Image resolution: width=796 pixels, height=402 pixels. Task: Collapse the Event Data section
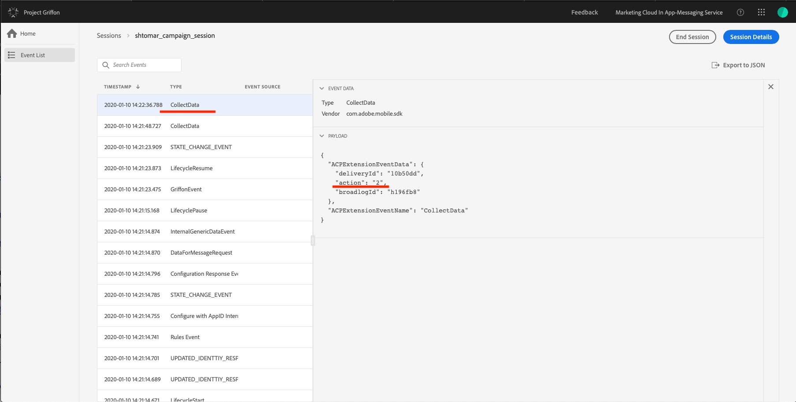[x=322, y=88]
